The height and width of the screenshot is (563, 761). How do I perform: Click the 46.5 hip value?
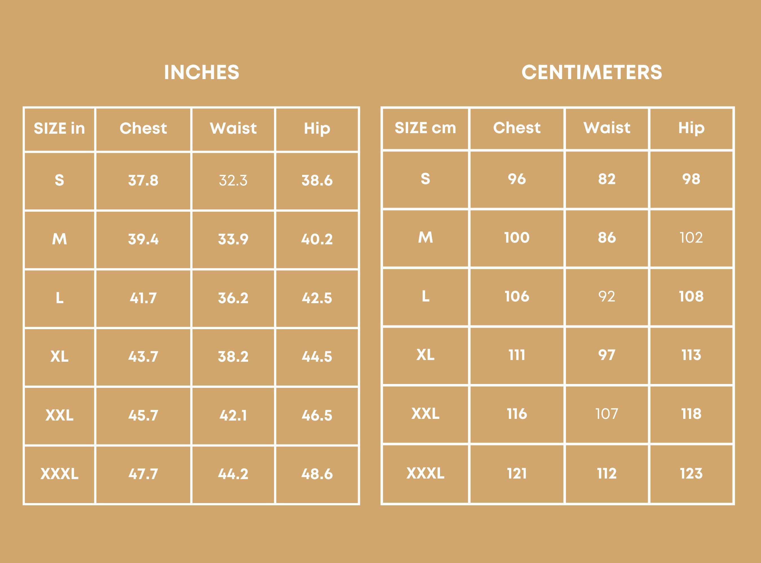click(x=317, y=415)
